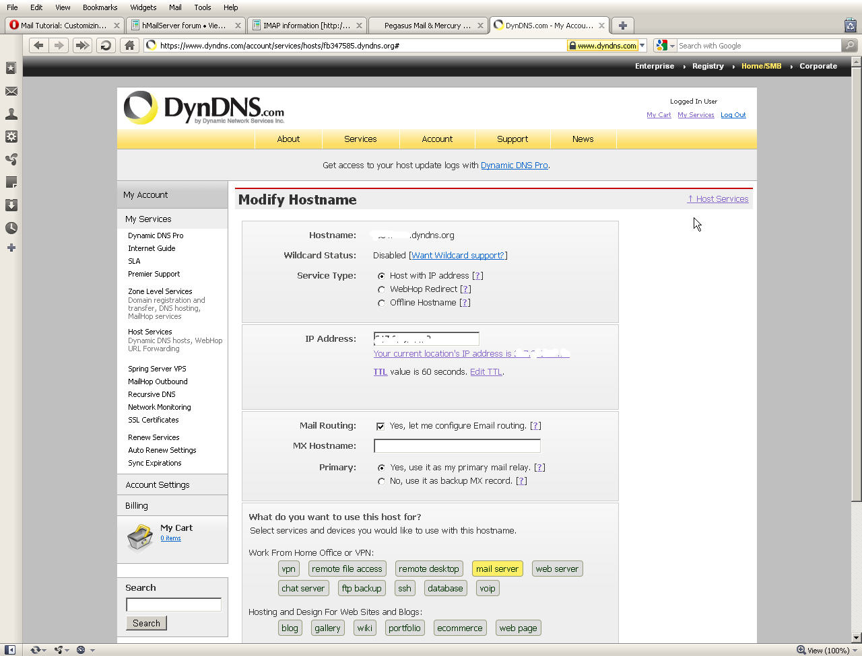Click the Edit TTL link

tap(486, 372)
